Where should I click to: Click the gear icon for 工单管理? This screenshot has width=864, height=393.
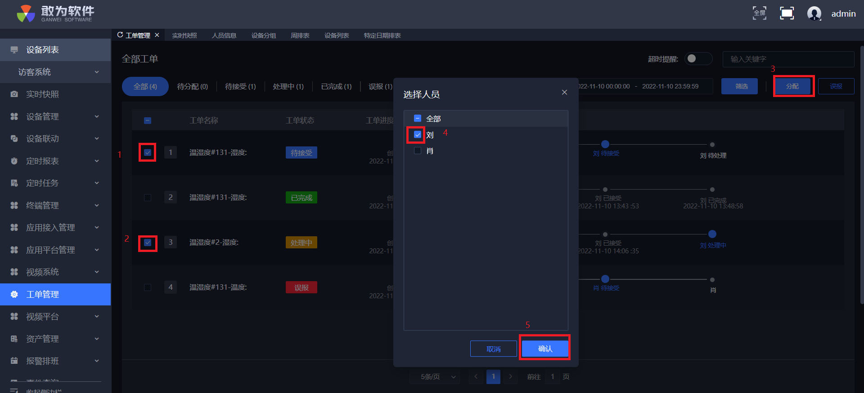14,294
